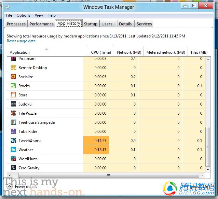218x199 pixels.
Task: Click the Picstream app icon
Action: coord(13,59)
